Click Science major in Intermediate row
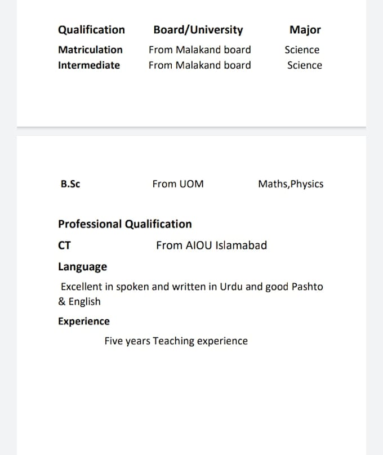 (x=305, y=65)
